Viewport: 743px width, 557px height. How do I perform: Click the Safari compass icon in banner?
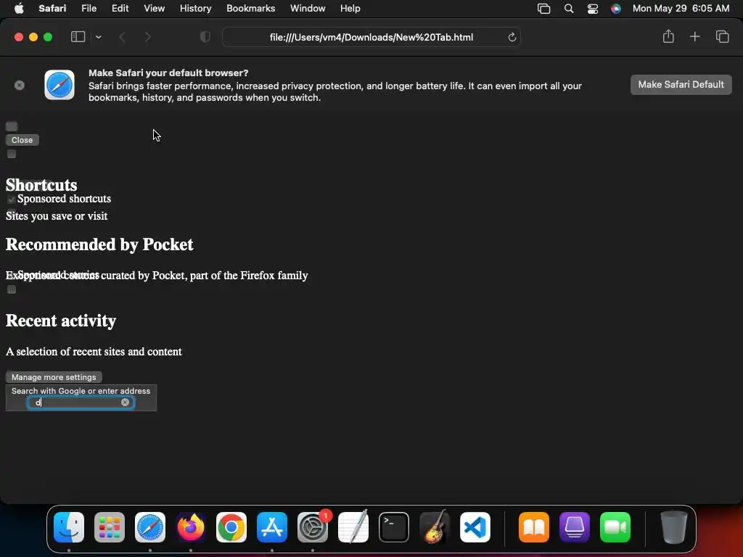coord(59,85)
